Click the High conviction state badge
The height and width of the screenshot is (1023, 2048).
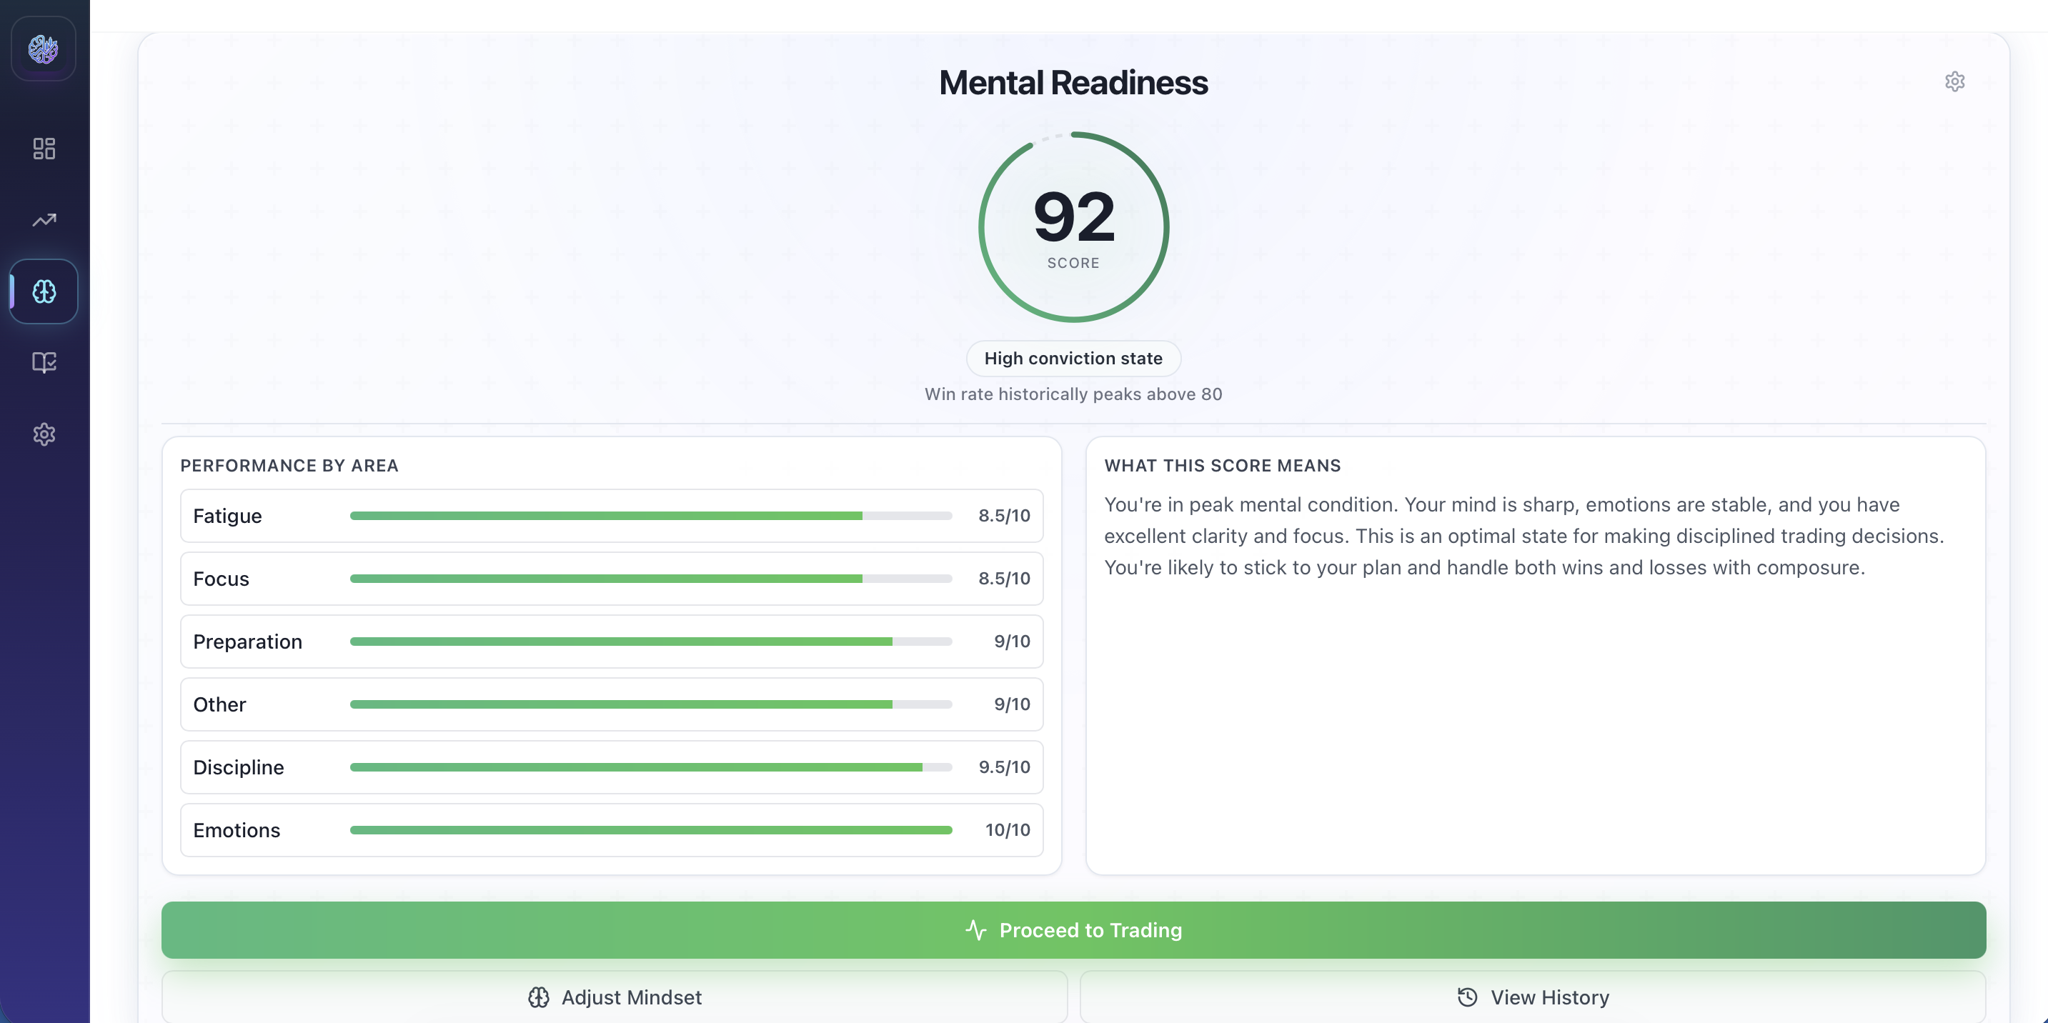pyautogui.click(x=1073, y=359)
